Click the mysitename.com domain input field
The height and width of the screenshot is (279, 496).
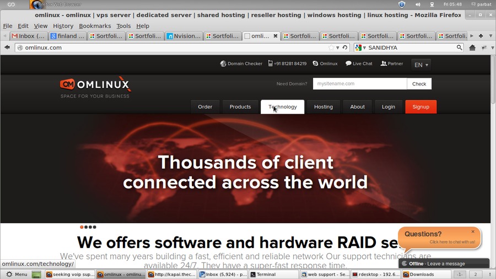[360, 84]
